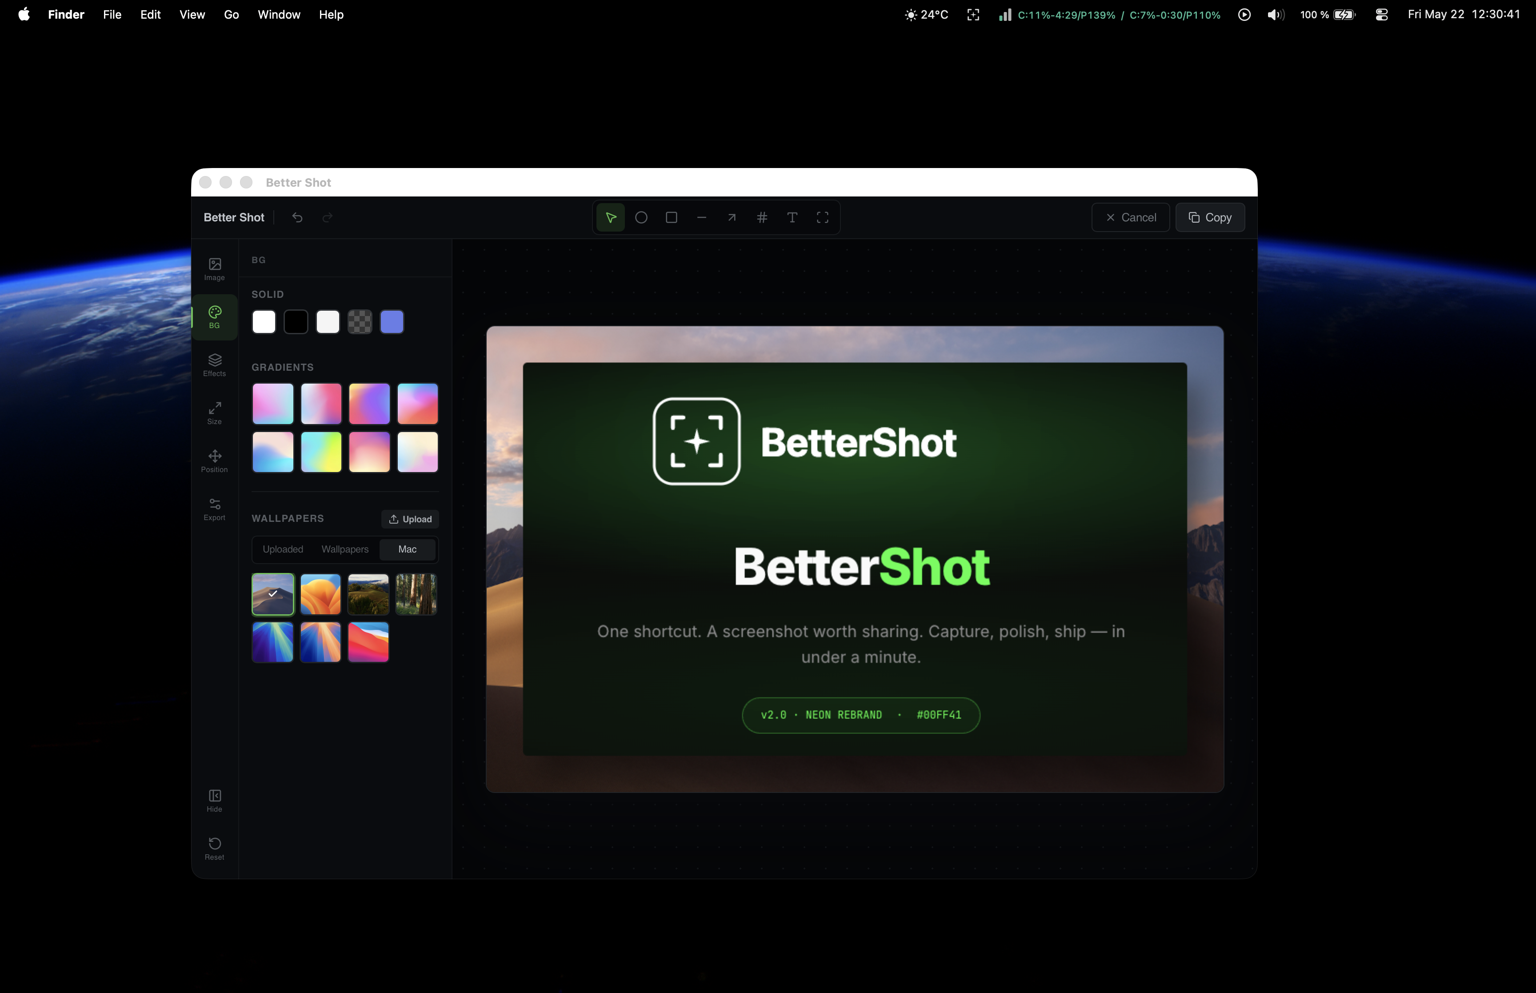Reset all settings with Reset icon
Image resolution: width=1536 pixels, height=993 pixels.
215,849
